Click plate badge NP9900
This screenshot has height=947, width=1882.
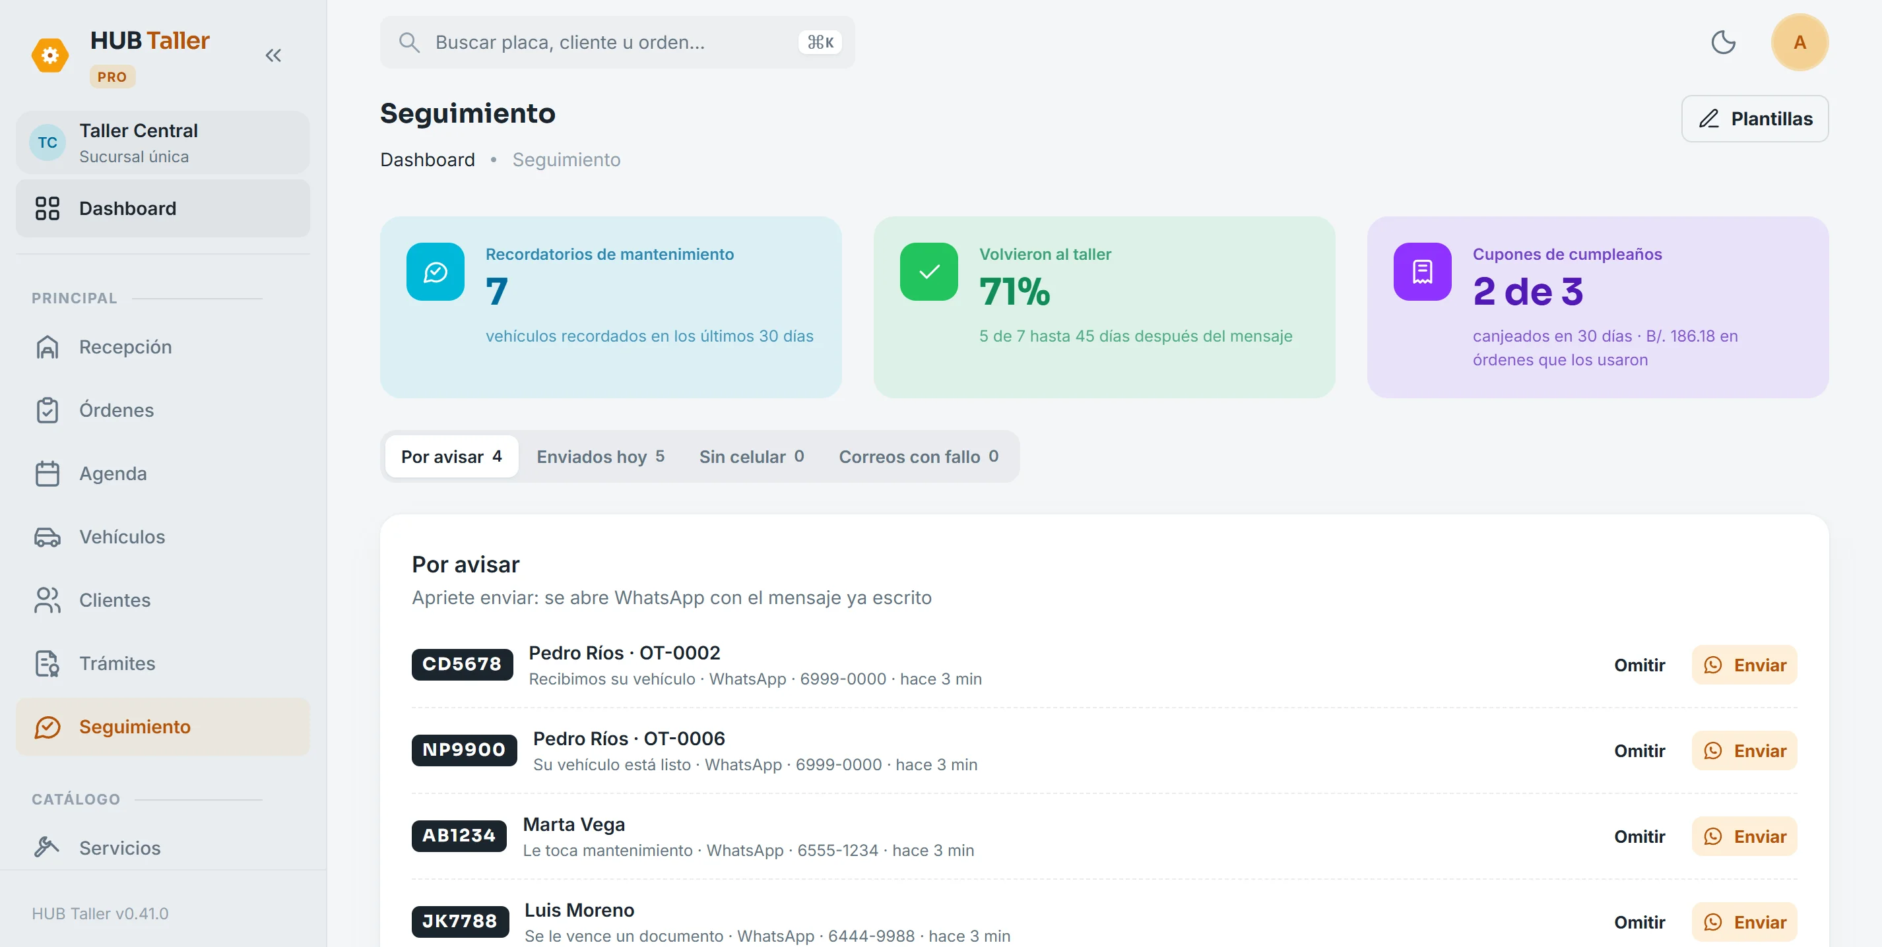click(x=464, y=750)
